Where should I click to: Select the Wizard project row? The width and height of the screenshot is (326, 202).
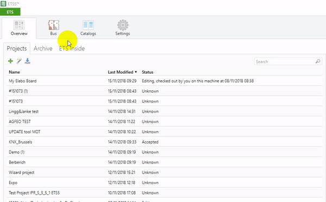pyautogui.click(x=164, y=172)
